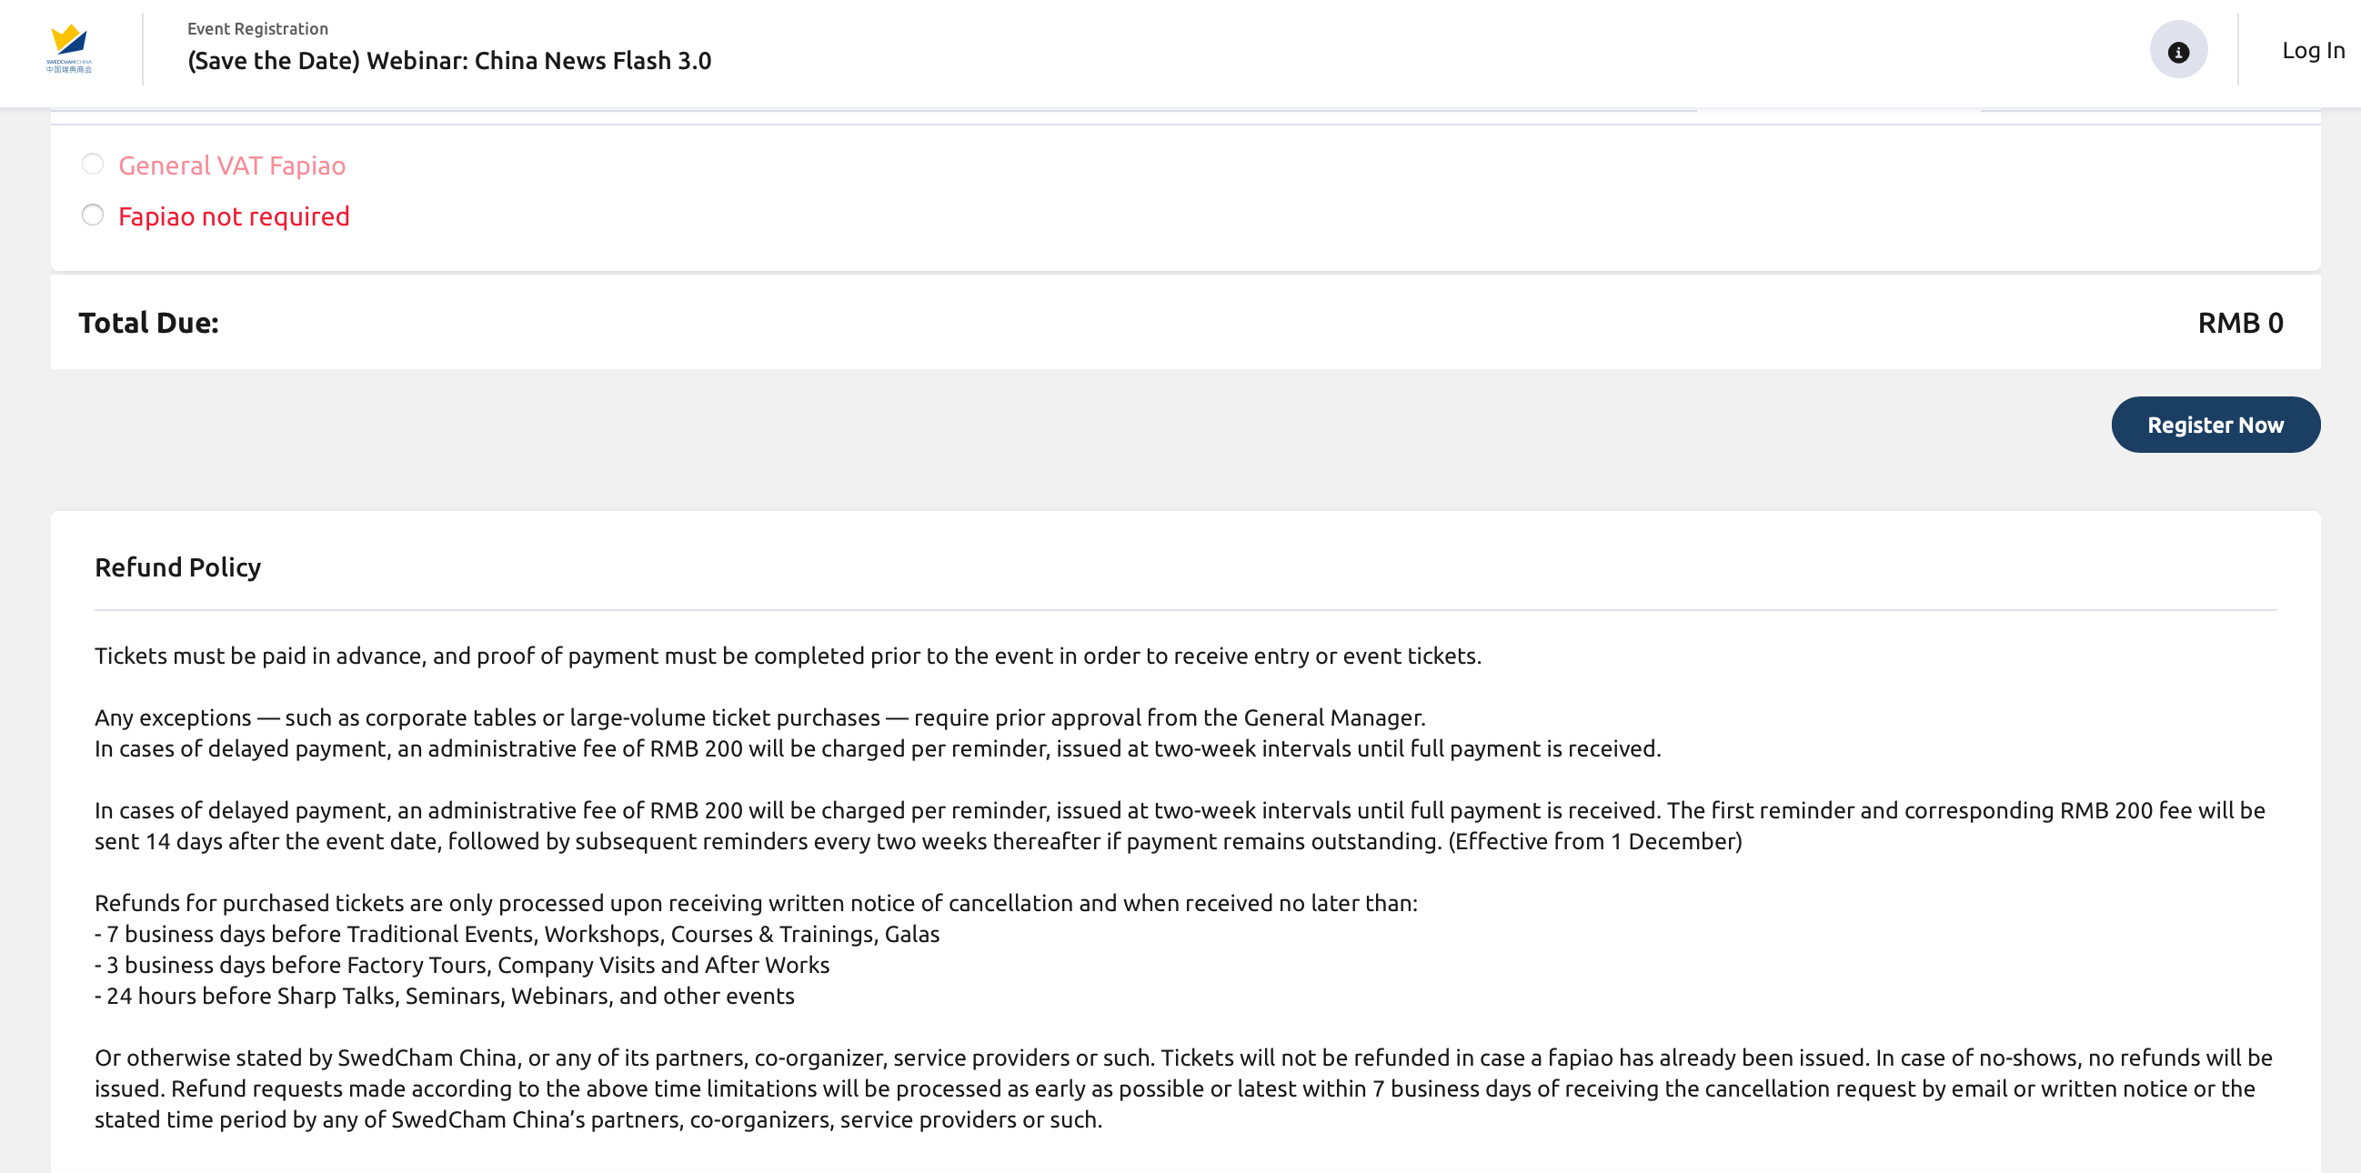Click the Total Due label

click(x=148, y=323)
